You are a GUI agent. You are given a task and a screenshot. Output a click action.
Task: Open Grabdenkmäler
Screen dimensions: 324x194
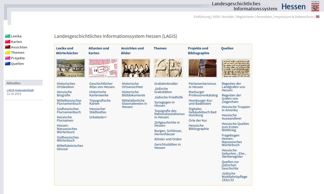pos(166,84)
